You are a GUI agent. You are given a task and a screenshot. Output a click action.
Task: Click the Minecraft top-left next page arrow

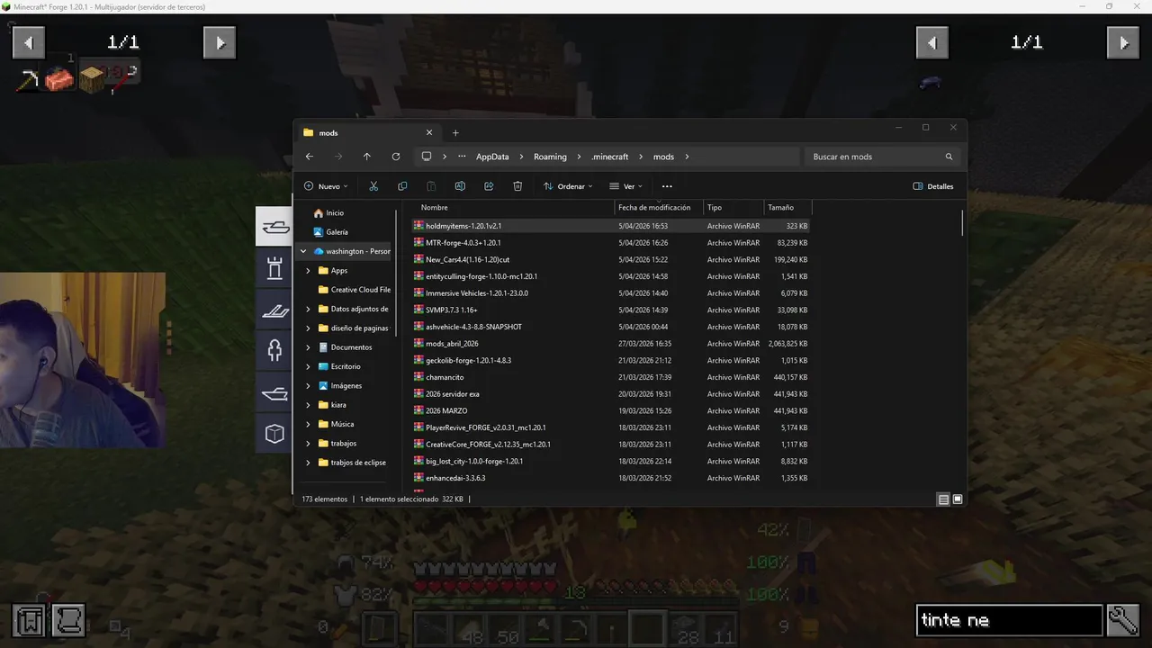(220, 42)
